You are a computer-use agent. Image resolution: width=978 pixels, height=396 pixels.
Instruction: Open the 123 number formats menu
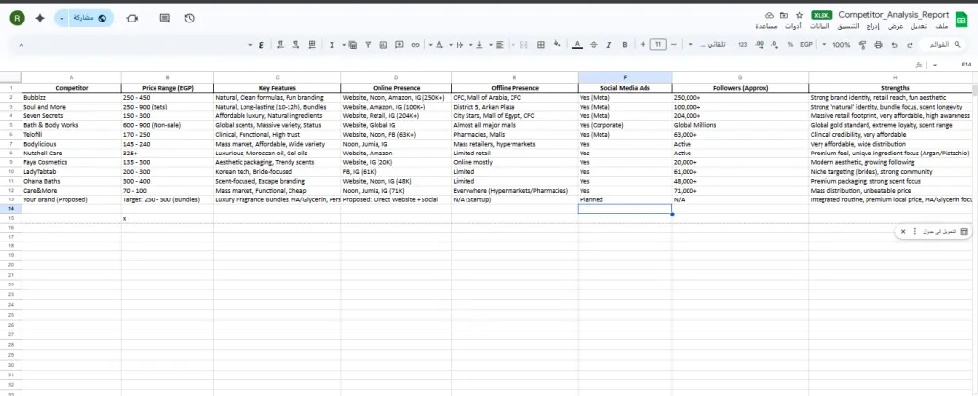pyautogui.click(x=743, y=45)
